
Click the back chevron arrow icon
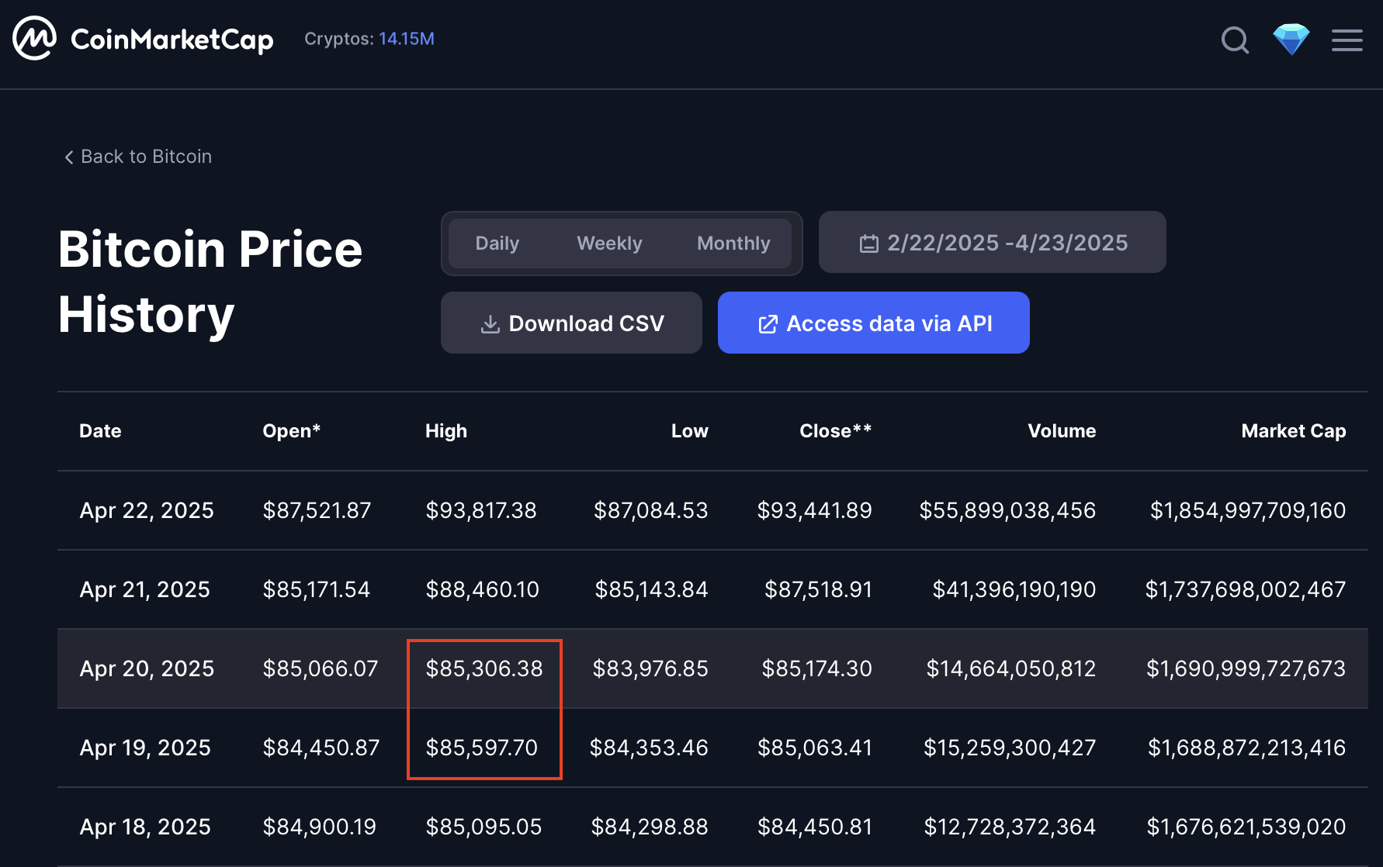click(69, 157)
